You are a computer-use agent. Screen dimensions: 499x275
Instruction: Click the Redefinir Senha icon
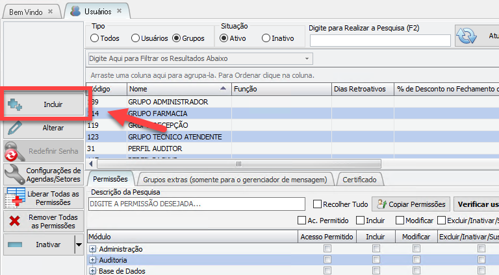tap(14, 152)
